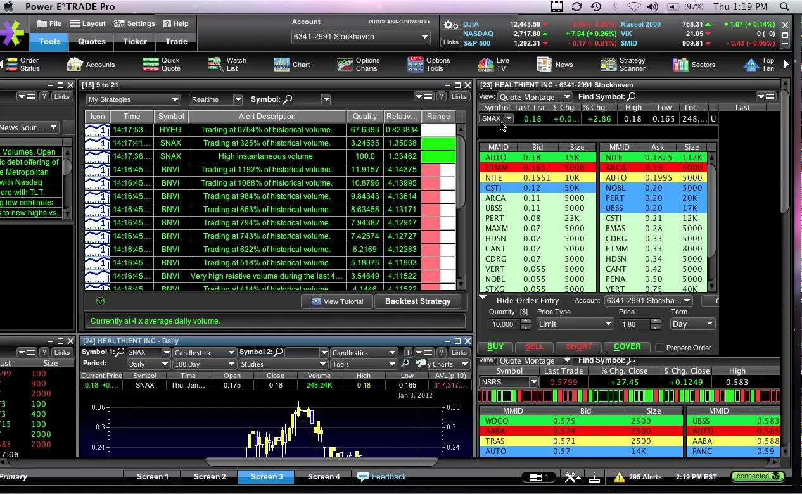Viewport: 802px width, 494px height.
Task: Open the Settings menu
Action: click(135, 23)
